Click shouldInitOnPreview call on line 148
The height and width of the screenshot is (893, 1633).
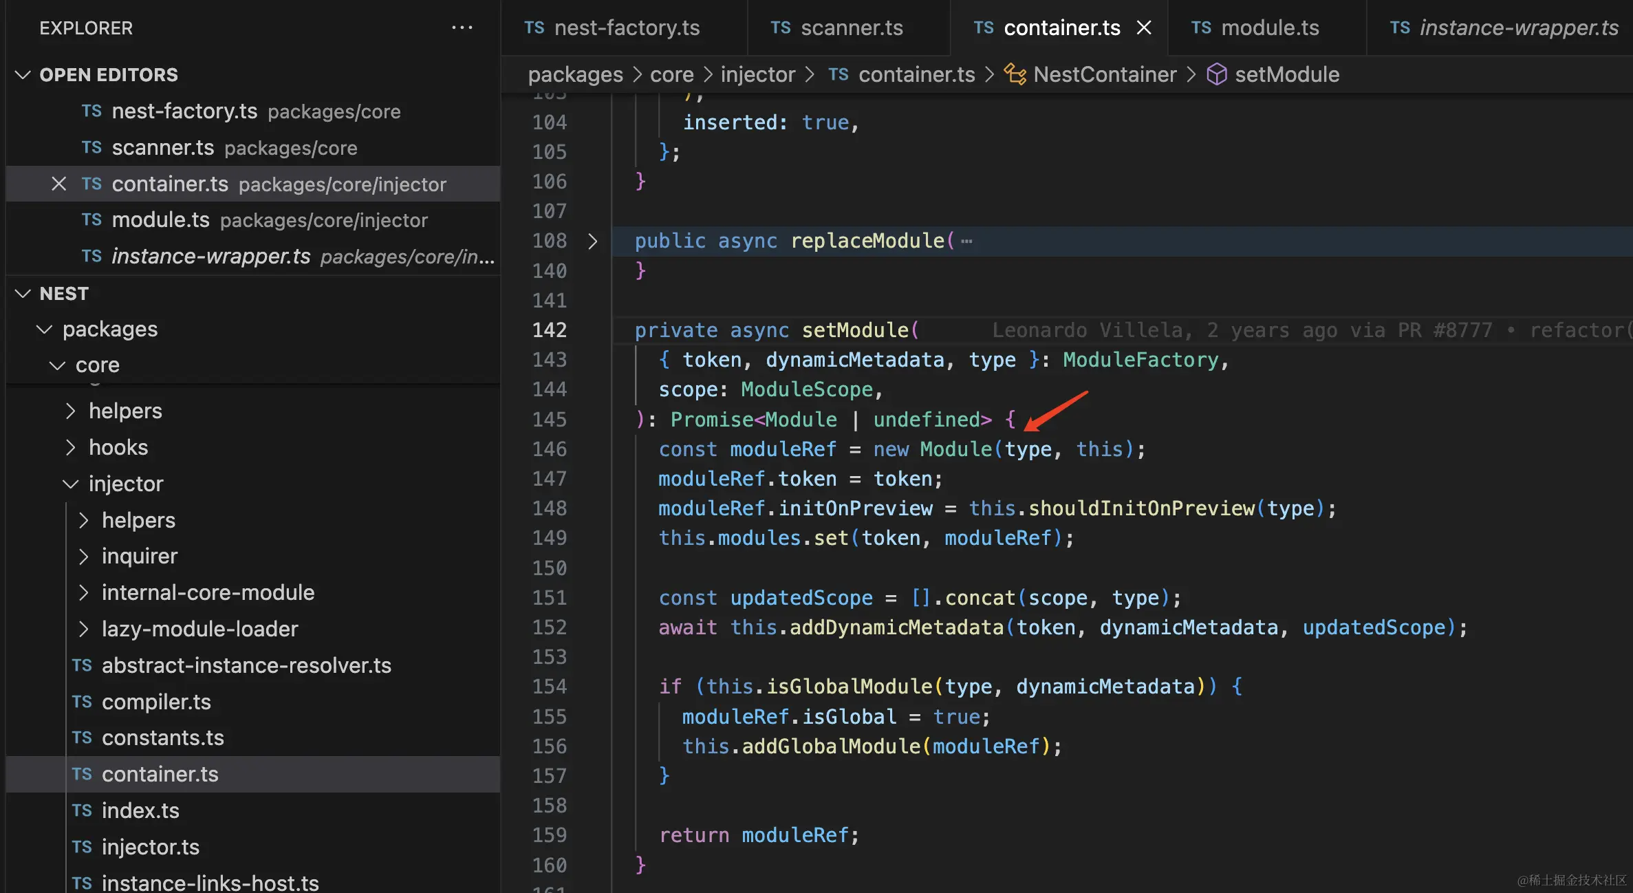click(x=1141, y=508)
